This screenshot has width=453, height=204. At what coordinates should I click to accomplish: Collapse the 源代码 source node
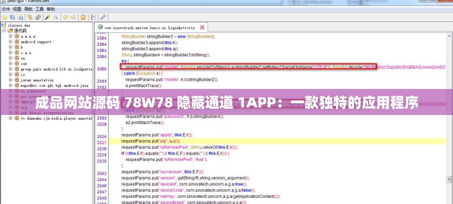click(x=4, y=31)
